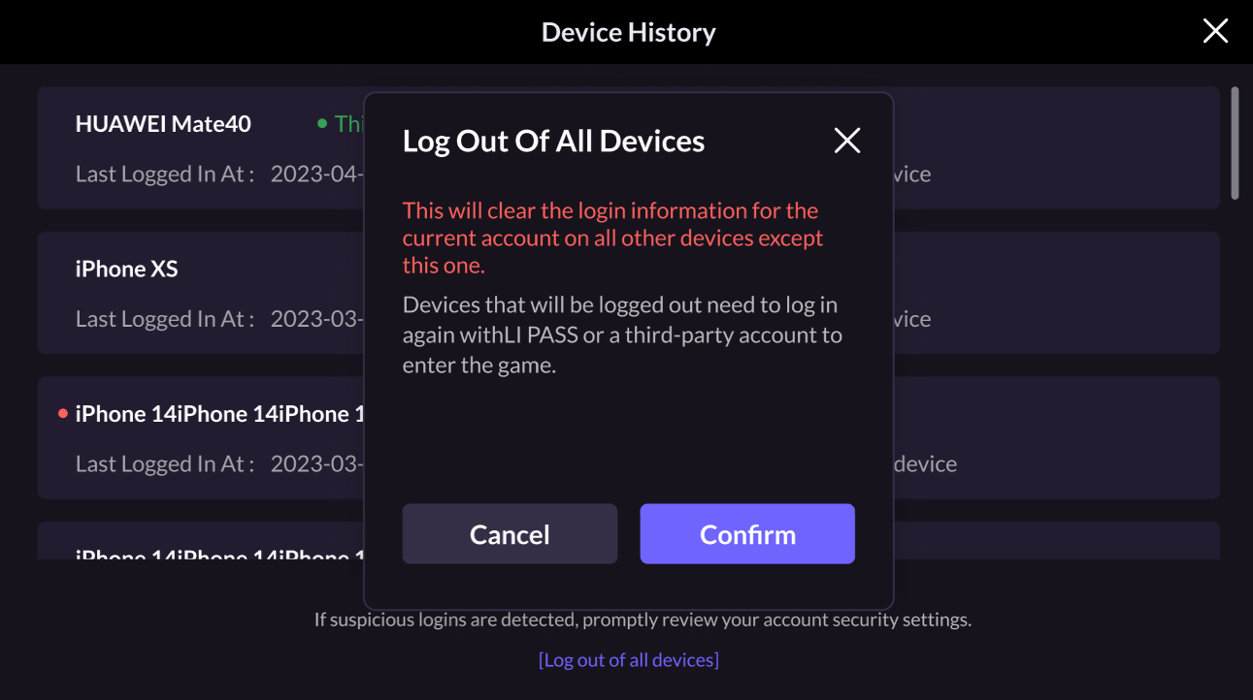
Task: Dismiss the Device History screen
Action: (x=1215, y=30)
